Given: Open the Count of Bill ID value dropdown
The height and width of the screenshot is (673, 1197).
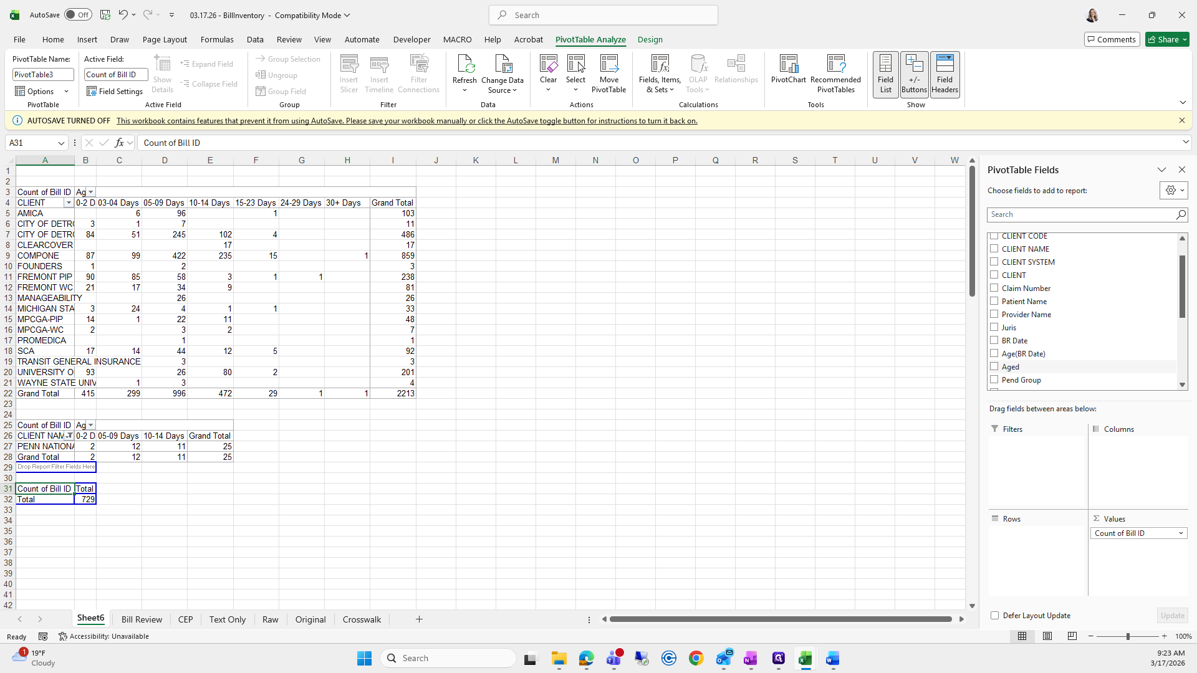Looking at the screenshot, I should pos(1180,533).
